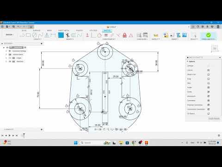The height and width of the screenshot is (167, 222).
Task: Click the green Finish Sketch checkmark
Action: point(208,35)
